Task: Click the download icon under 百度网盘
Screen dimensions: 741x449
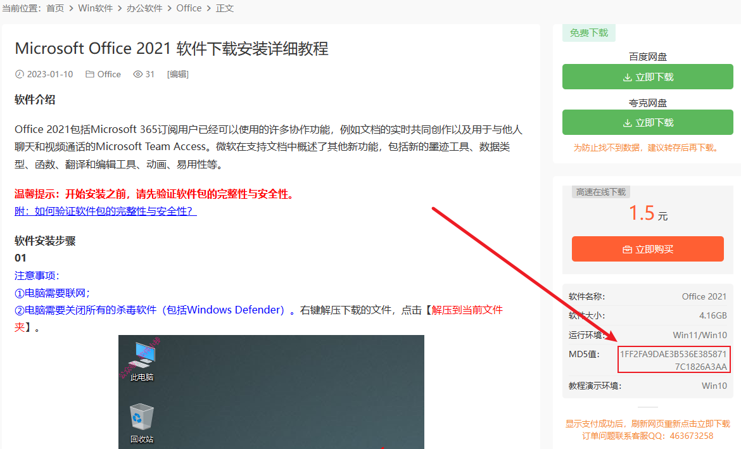Action: pos(627,77)
